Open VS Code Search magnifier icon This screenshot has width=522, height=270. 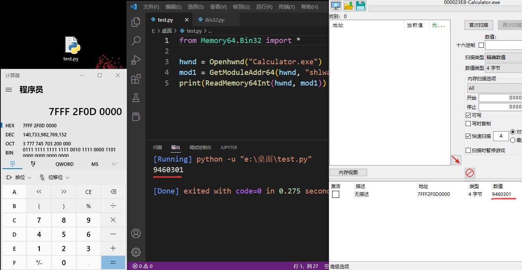point(136,41)
